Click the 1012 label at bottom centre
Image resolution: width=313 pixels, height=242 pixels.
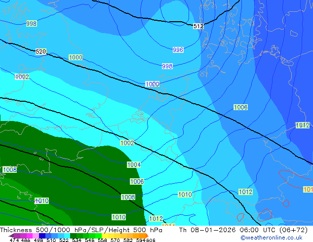coord(156,219)
